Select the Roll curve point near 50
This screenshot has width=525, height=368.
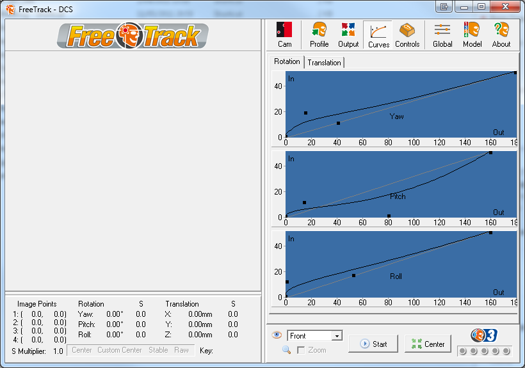(x=353, y=275)
